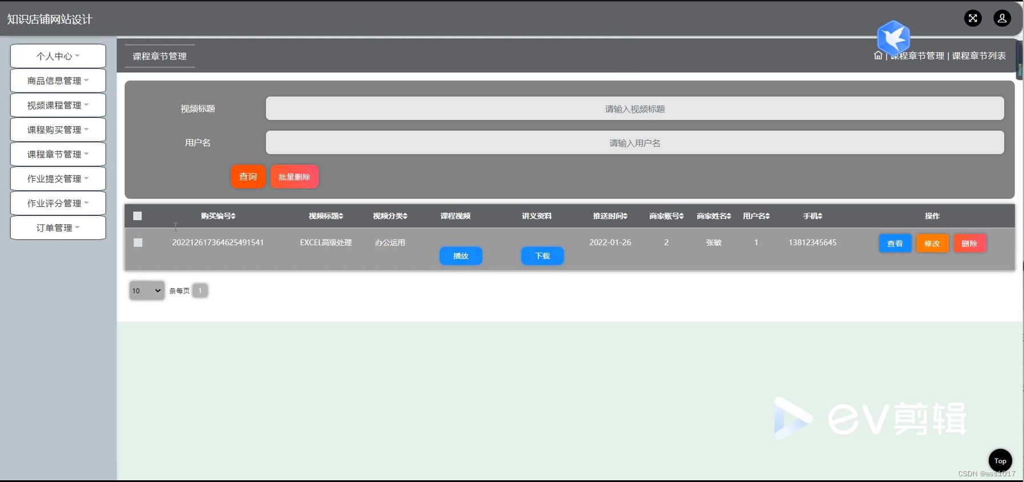Click the 批量删除 batch delete button
The image size is (1024, 482).
tap(294, 176)
